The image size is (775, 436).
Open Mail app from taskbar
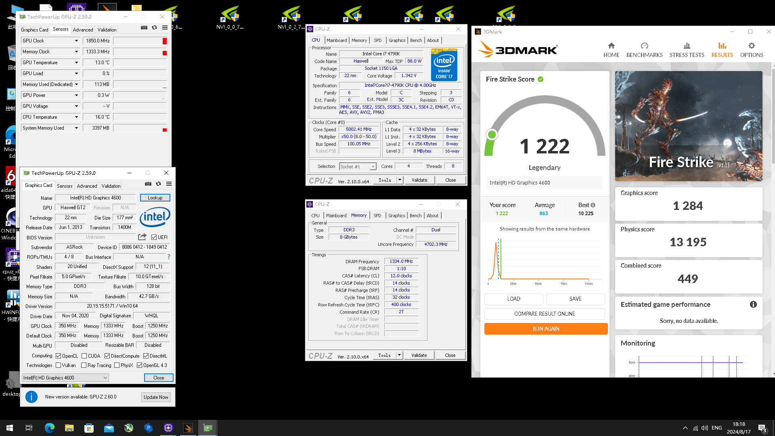click(109, 428)
